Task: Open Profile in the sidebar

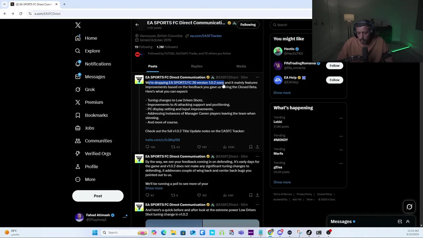Action: click(x=86, y=167)
